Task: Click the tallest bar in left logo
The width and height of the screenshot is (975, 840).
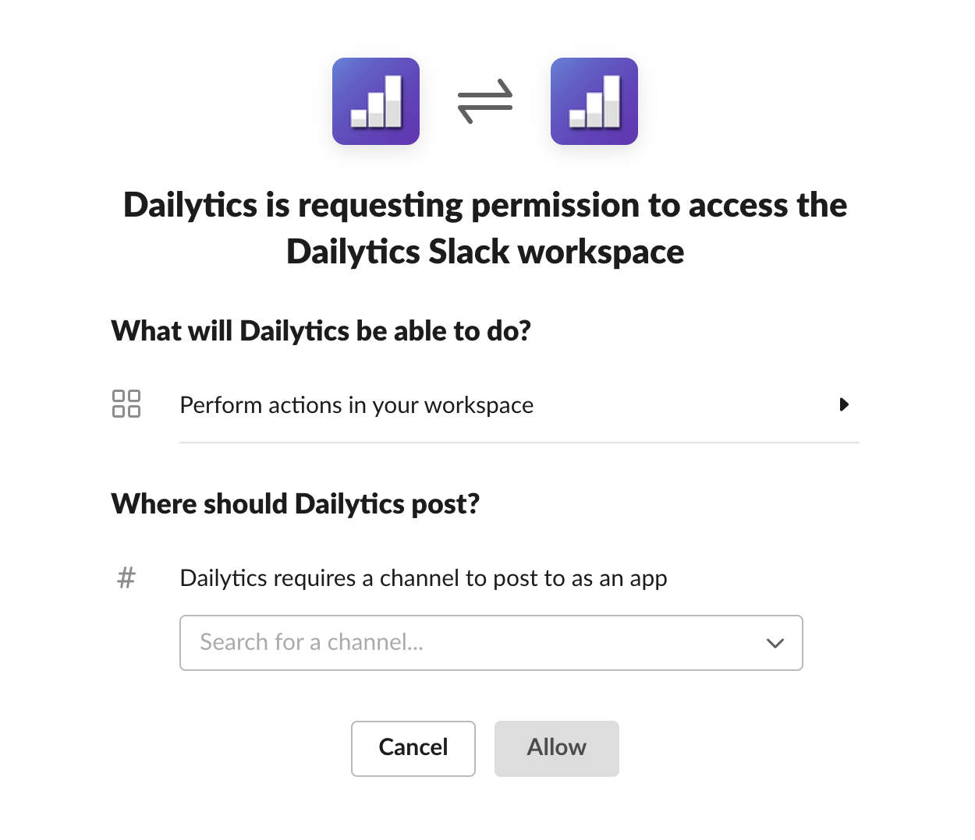Action: pos(394,100)
